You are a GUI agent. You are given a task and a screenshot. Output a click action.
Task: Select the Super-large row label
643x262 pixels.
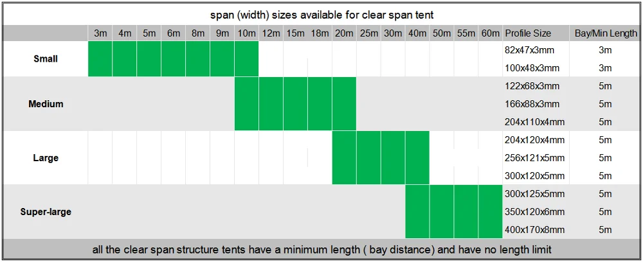coord(46,212)
